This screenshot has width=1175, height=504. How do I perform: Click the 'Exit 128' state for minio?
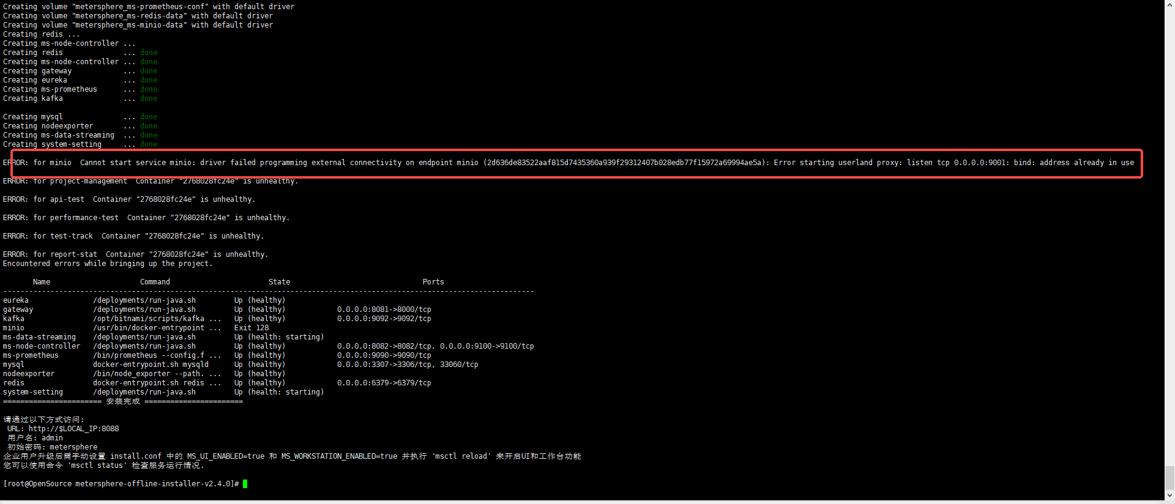point(251,328)
